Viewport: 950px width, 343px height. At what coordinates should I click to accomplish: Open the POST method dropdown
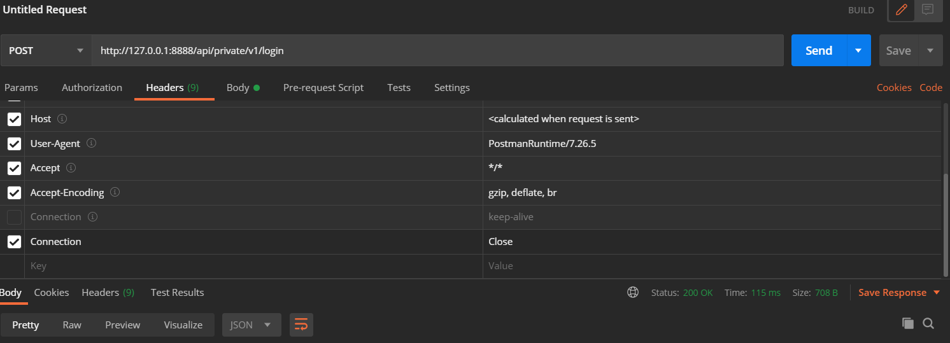click(x=46, y=51)
